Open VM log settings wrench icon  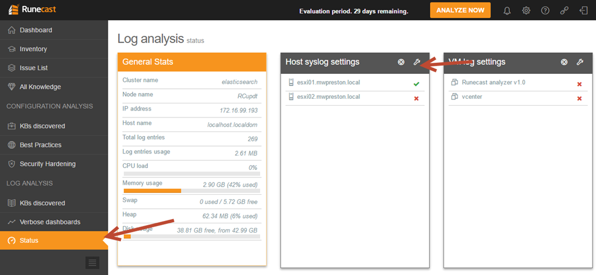click(x=580, y=62)
